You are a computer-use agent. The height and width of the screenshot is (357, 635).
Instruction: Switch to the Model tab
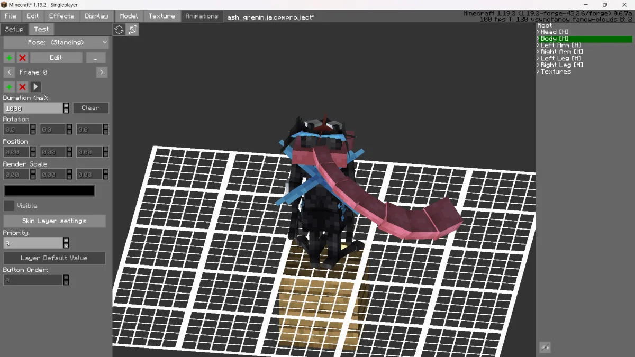coord(129,16)
